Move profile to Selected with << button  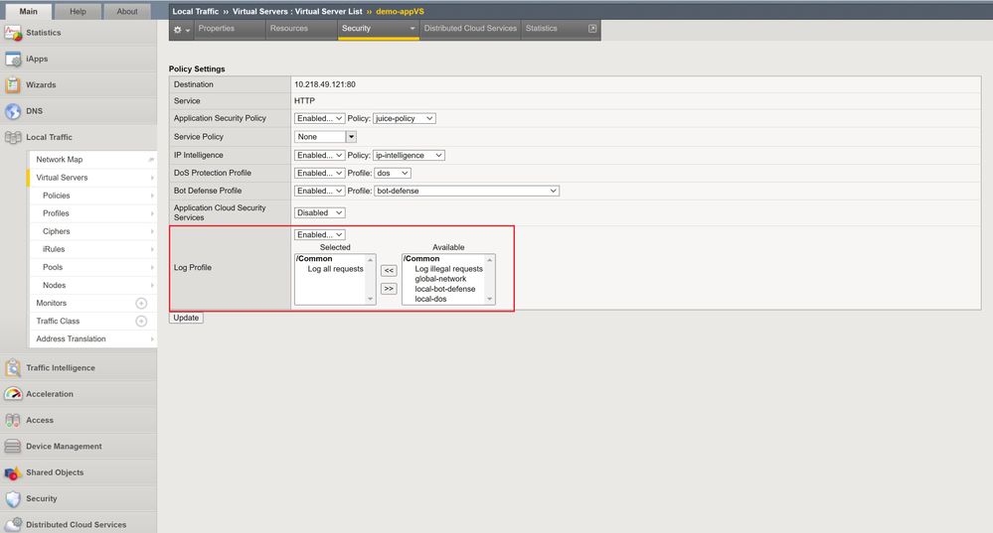click(389, 270)
